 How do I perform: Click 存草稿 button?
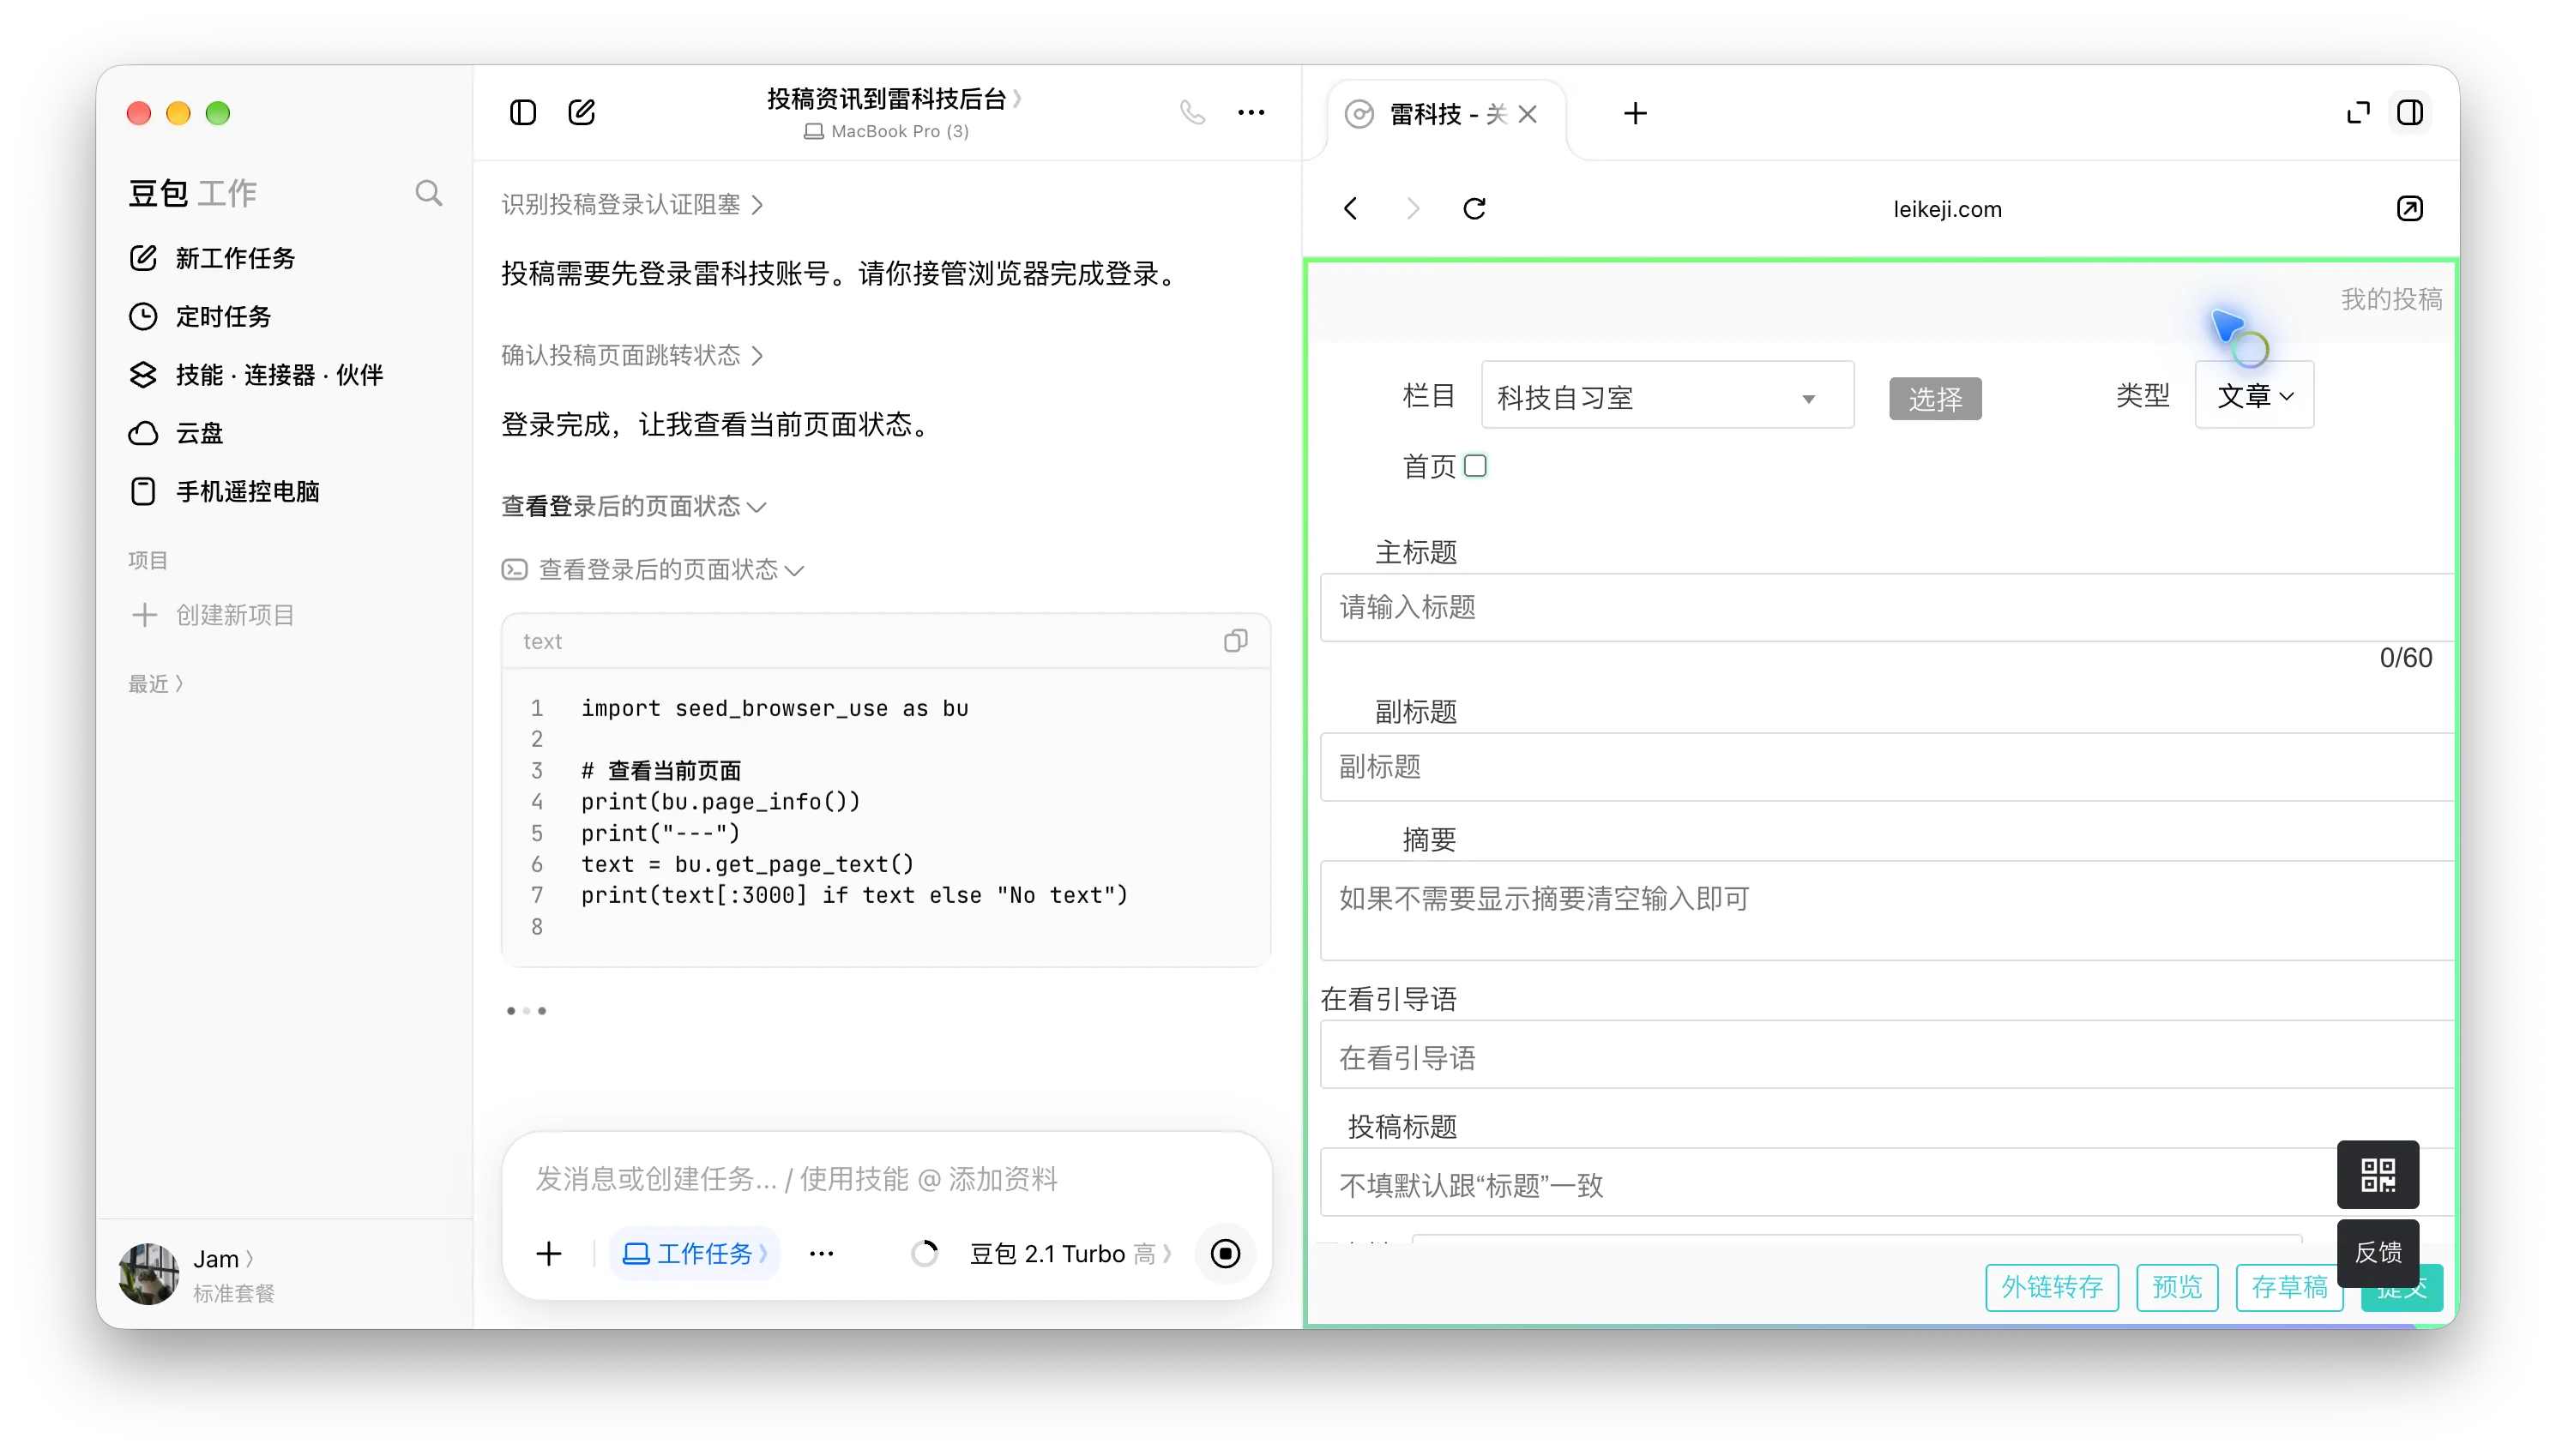(2288, 1286)
